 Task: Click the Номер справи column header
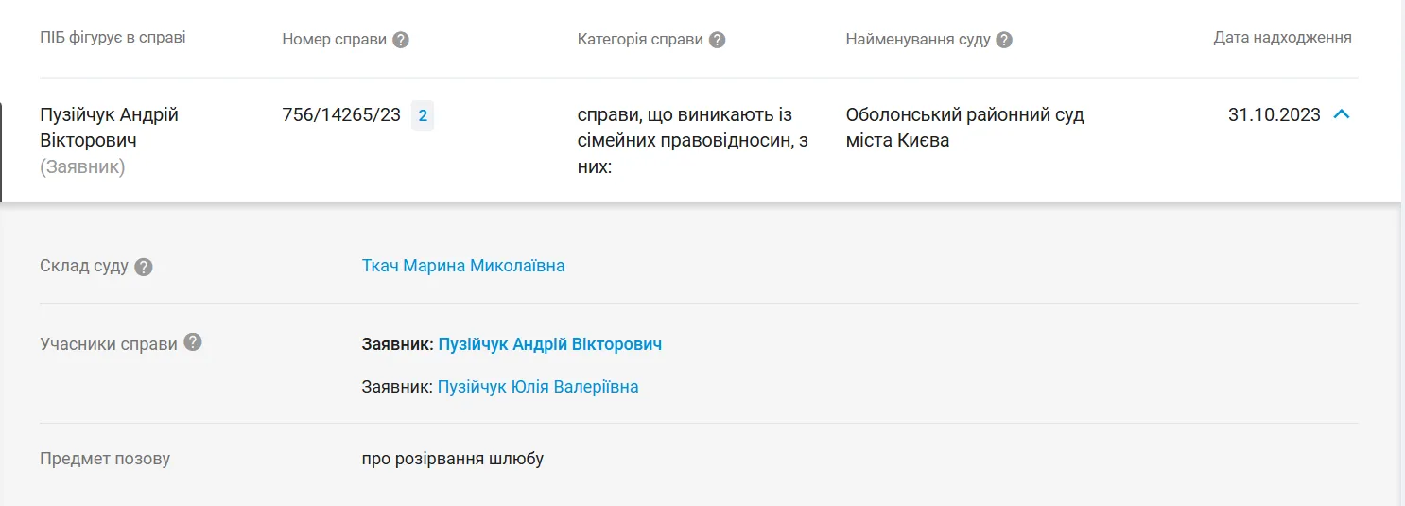335,40
